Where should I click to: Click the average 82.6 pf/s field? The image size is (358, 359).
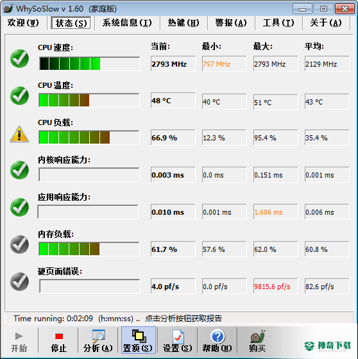(327, 286)
